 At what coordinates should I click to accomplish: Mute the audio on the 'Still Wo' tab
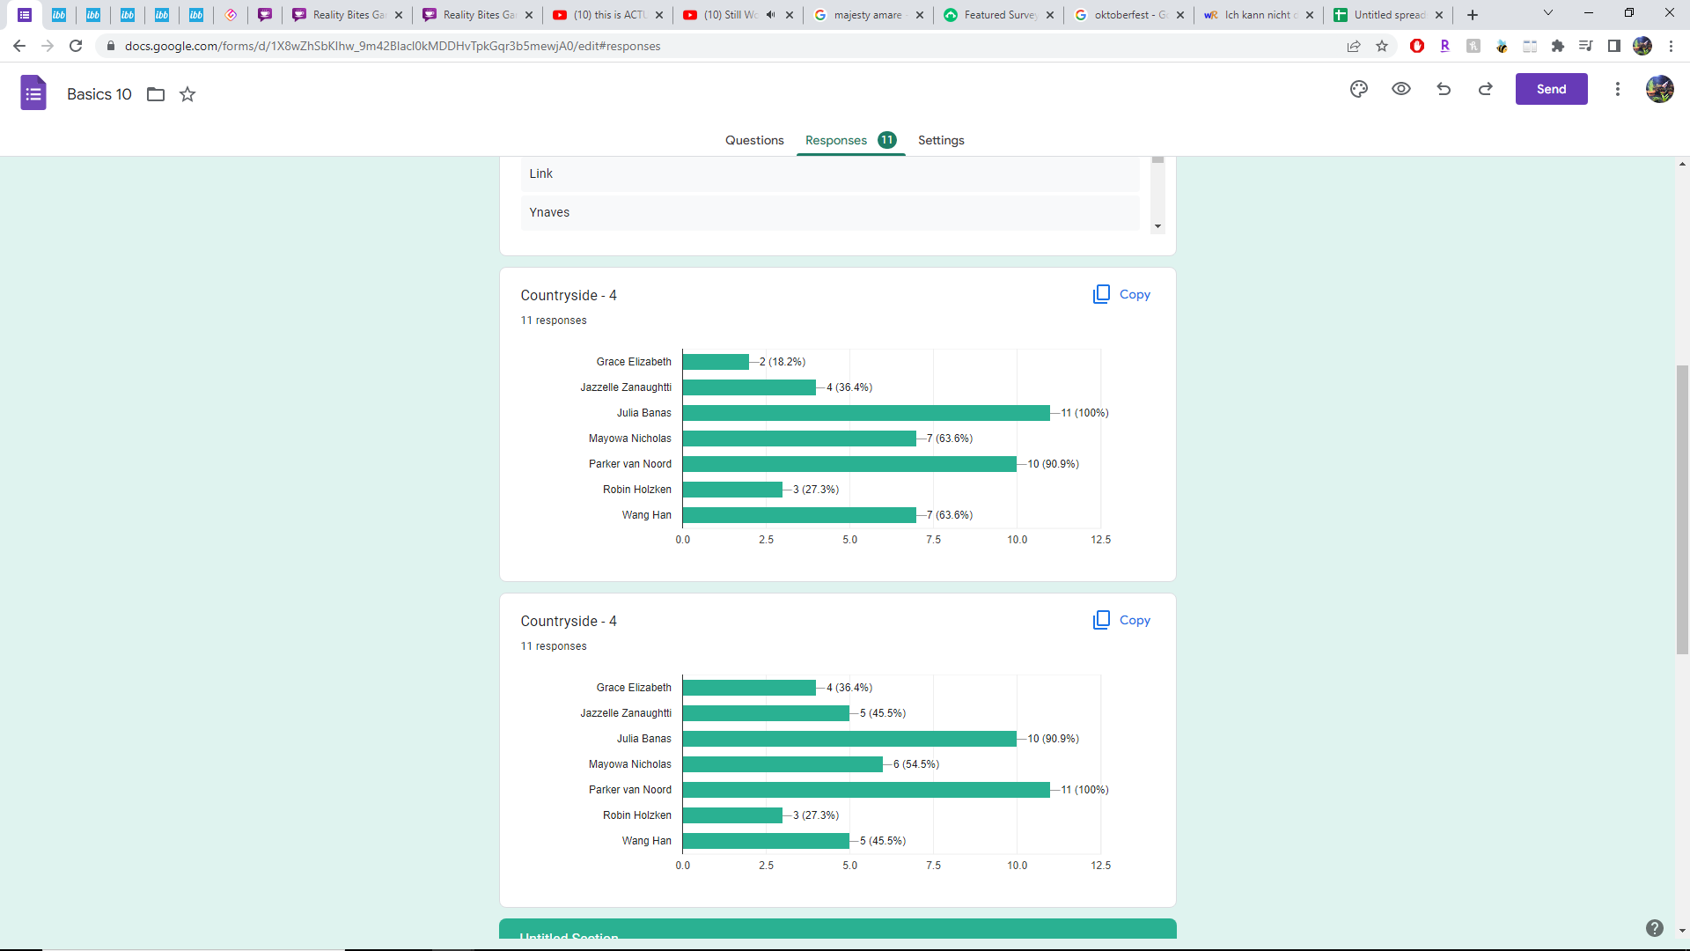[771, 15]
